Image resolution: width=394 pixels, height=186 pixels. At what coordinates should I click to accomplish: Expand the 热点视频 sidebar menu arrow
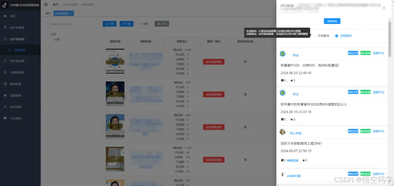click(35, 107)
